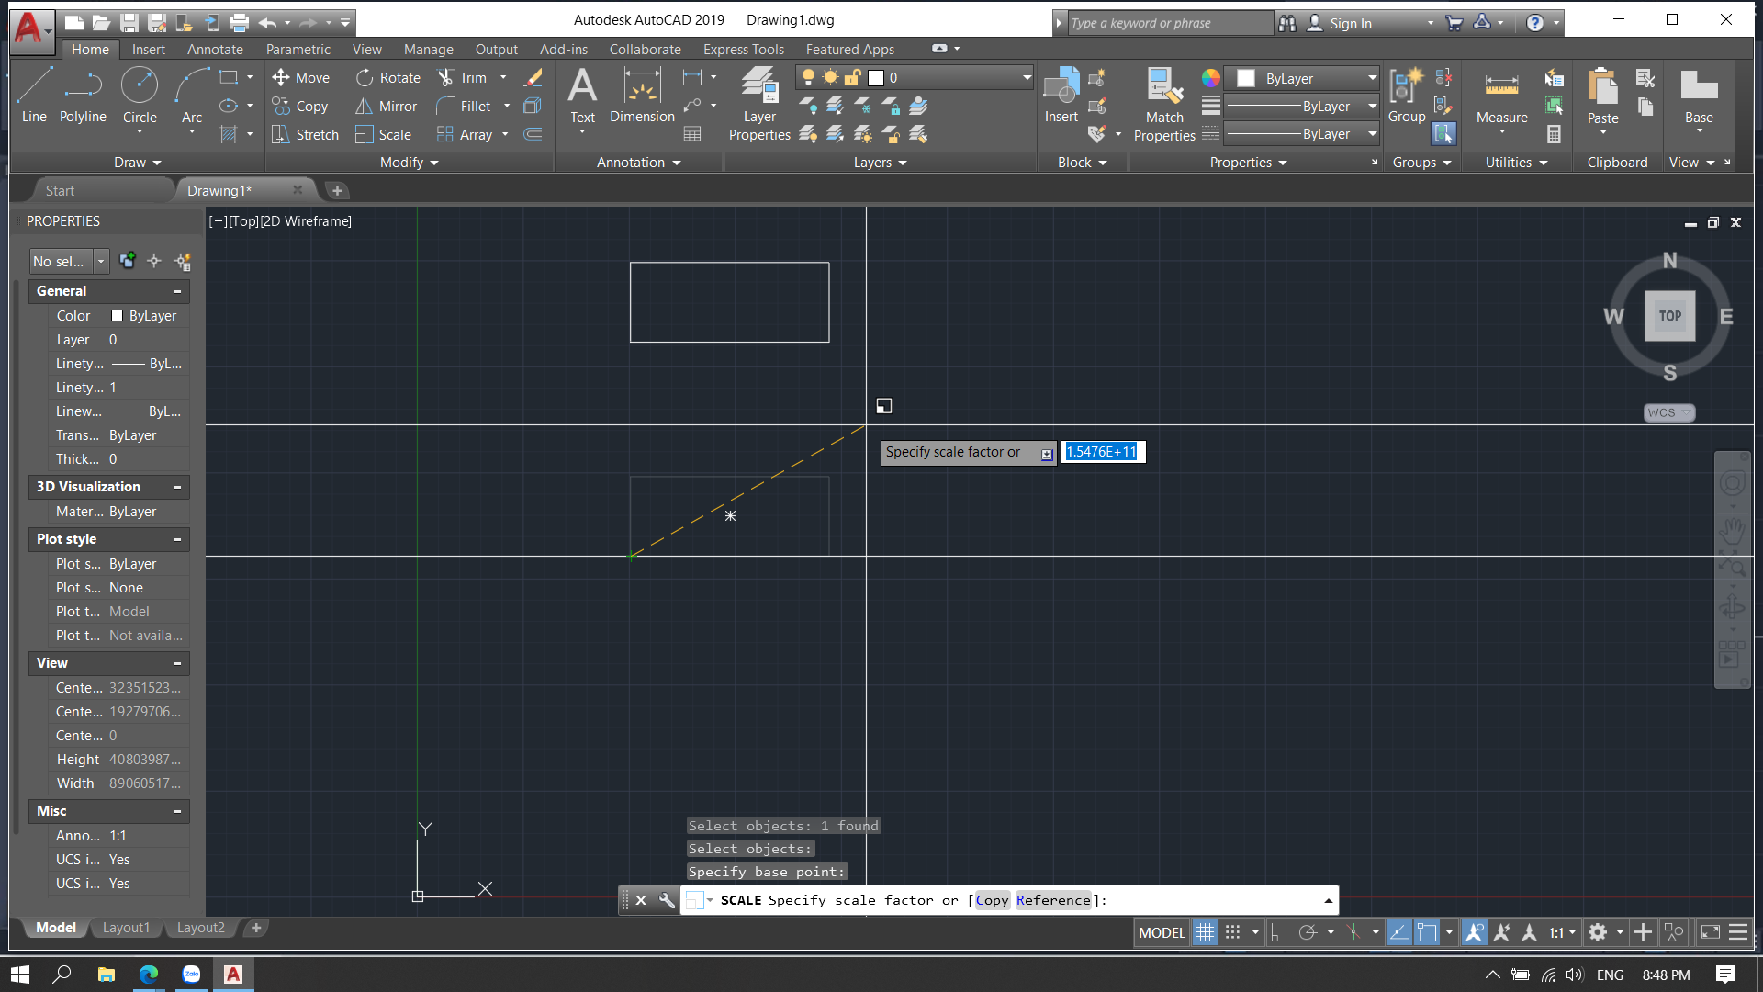The image size is (1763, 992).
Task: Click the WCS button under ViewCube
Action: 1668,412
